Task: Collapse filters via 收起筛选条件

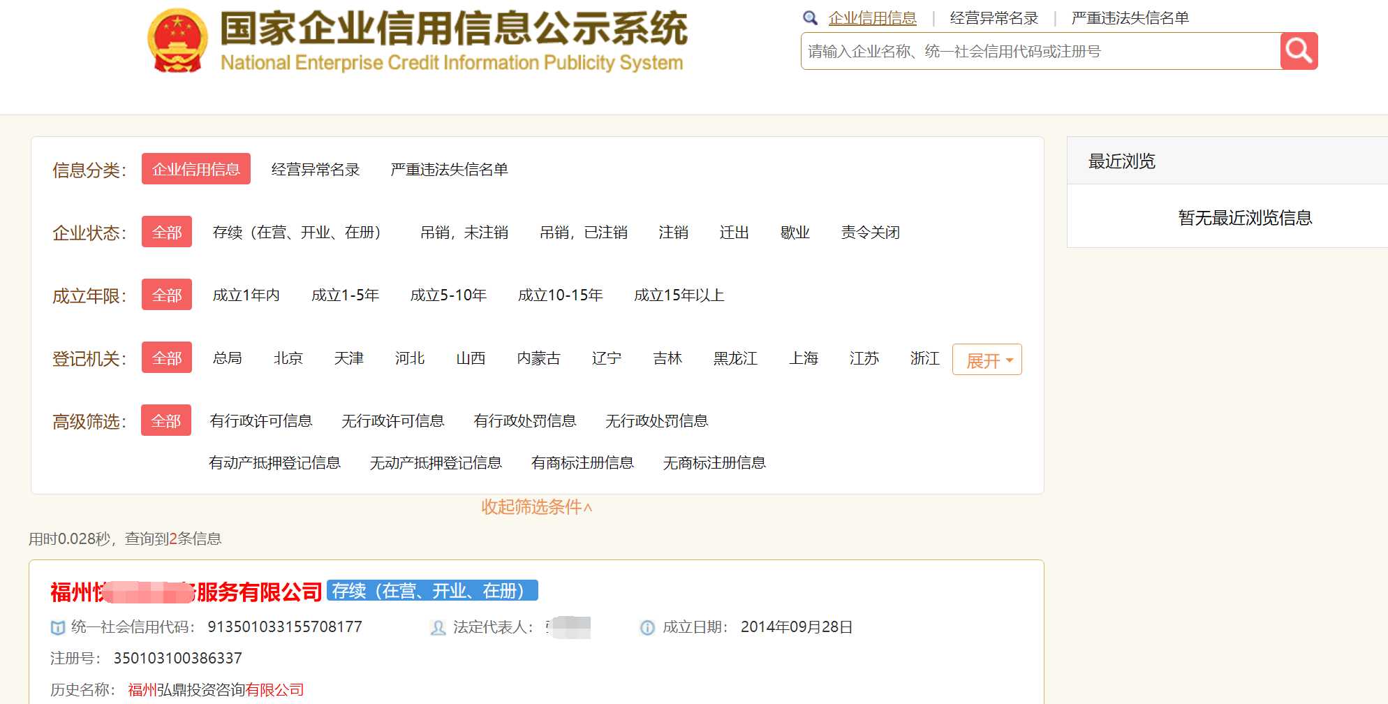Action: (536, 507)
